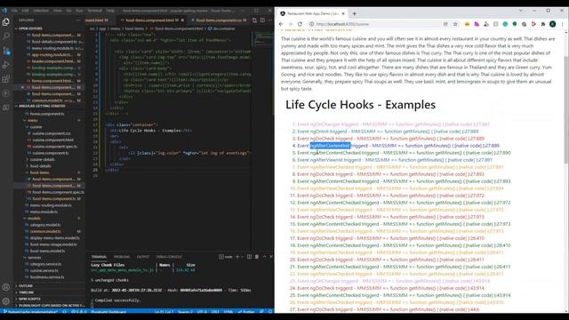Screen dimensions: 569x320
Task: Open the Chrome profile avatar
Action: (552, 24)
